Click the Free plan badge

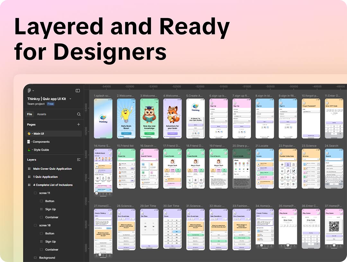[50, 104]
